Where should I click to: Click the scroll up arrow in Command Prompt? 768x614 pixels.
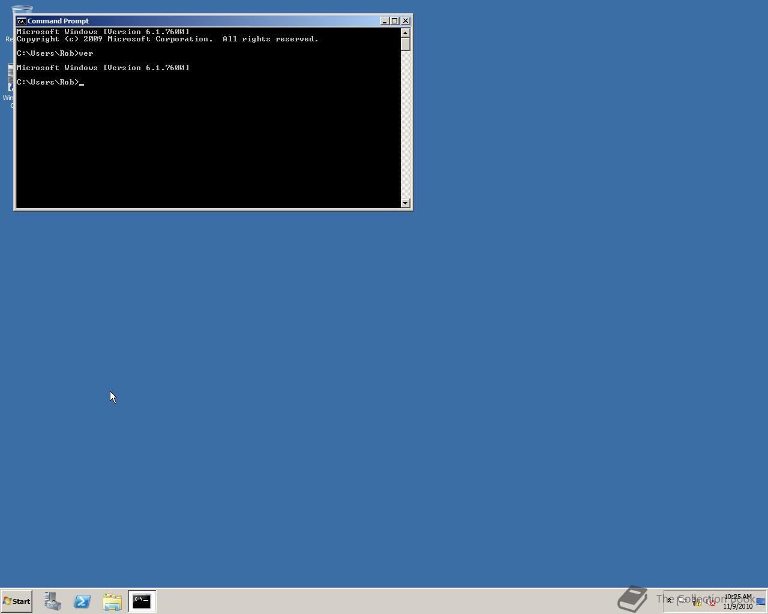[406, 33]
